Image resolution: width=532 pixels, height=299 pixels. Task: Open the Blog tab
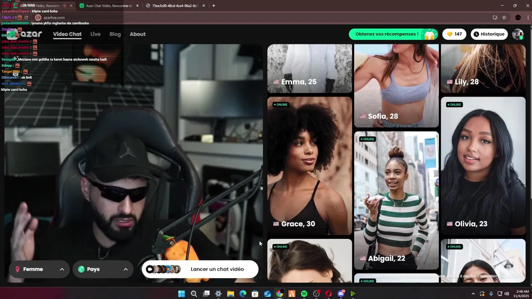pyautogui.click(x=115, y=34)
